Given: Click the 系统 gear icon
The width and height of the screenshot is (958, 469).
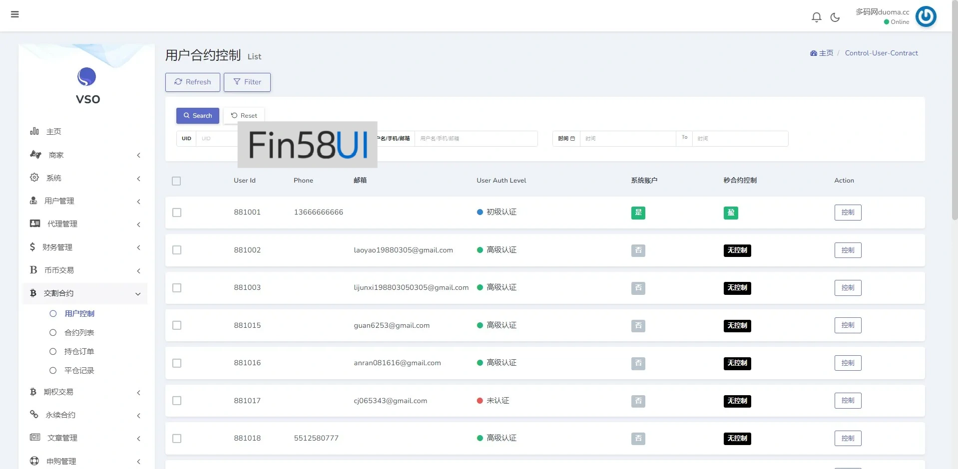Looking at the screenshot, I should pyautogui.click(x=34, y=178).
